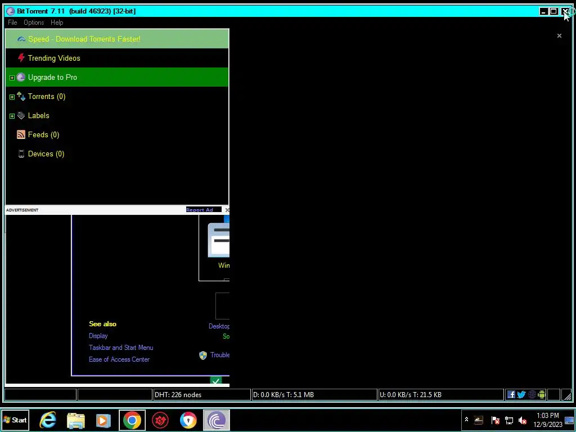Open the file explorer folder on the taskbar

click(76, 420)
